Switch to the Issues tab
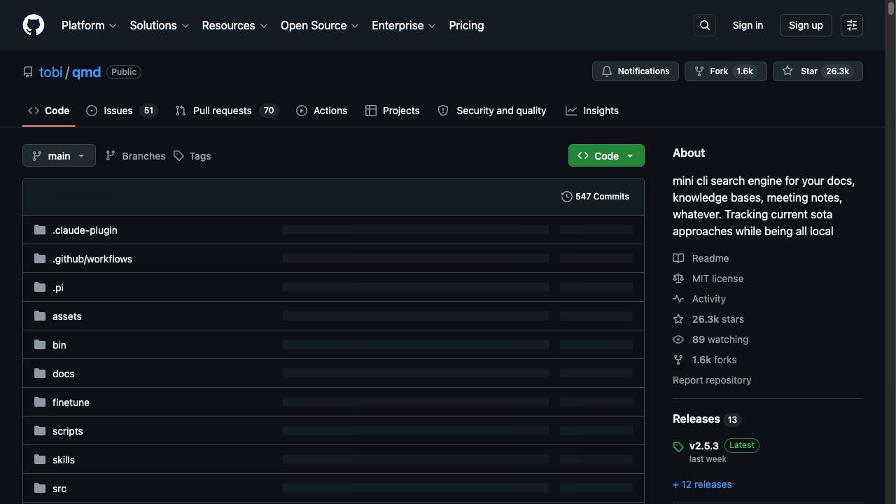Viewport: 896px width, 504px height. point(122,111)
